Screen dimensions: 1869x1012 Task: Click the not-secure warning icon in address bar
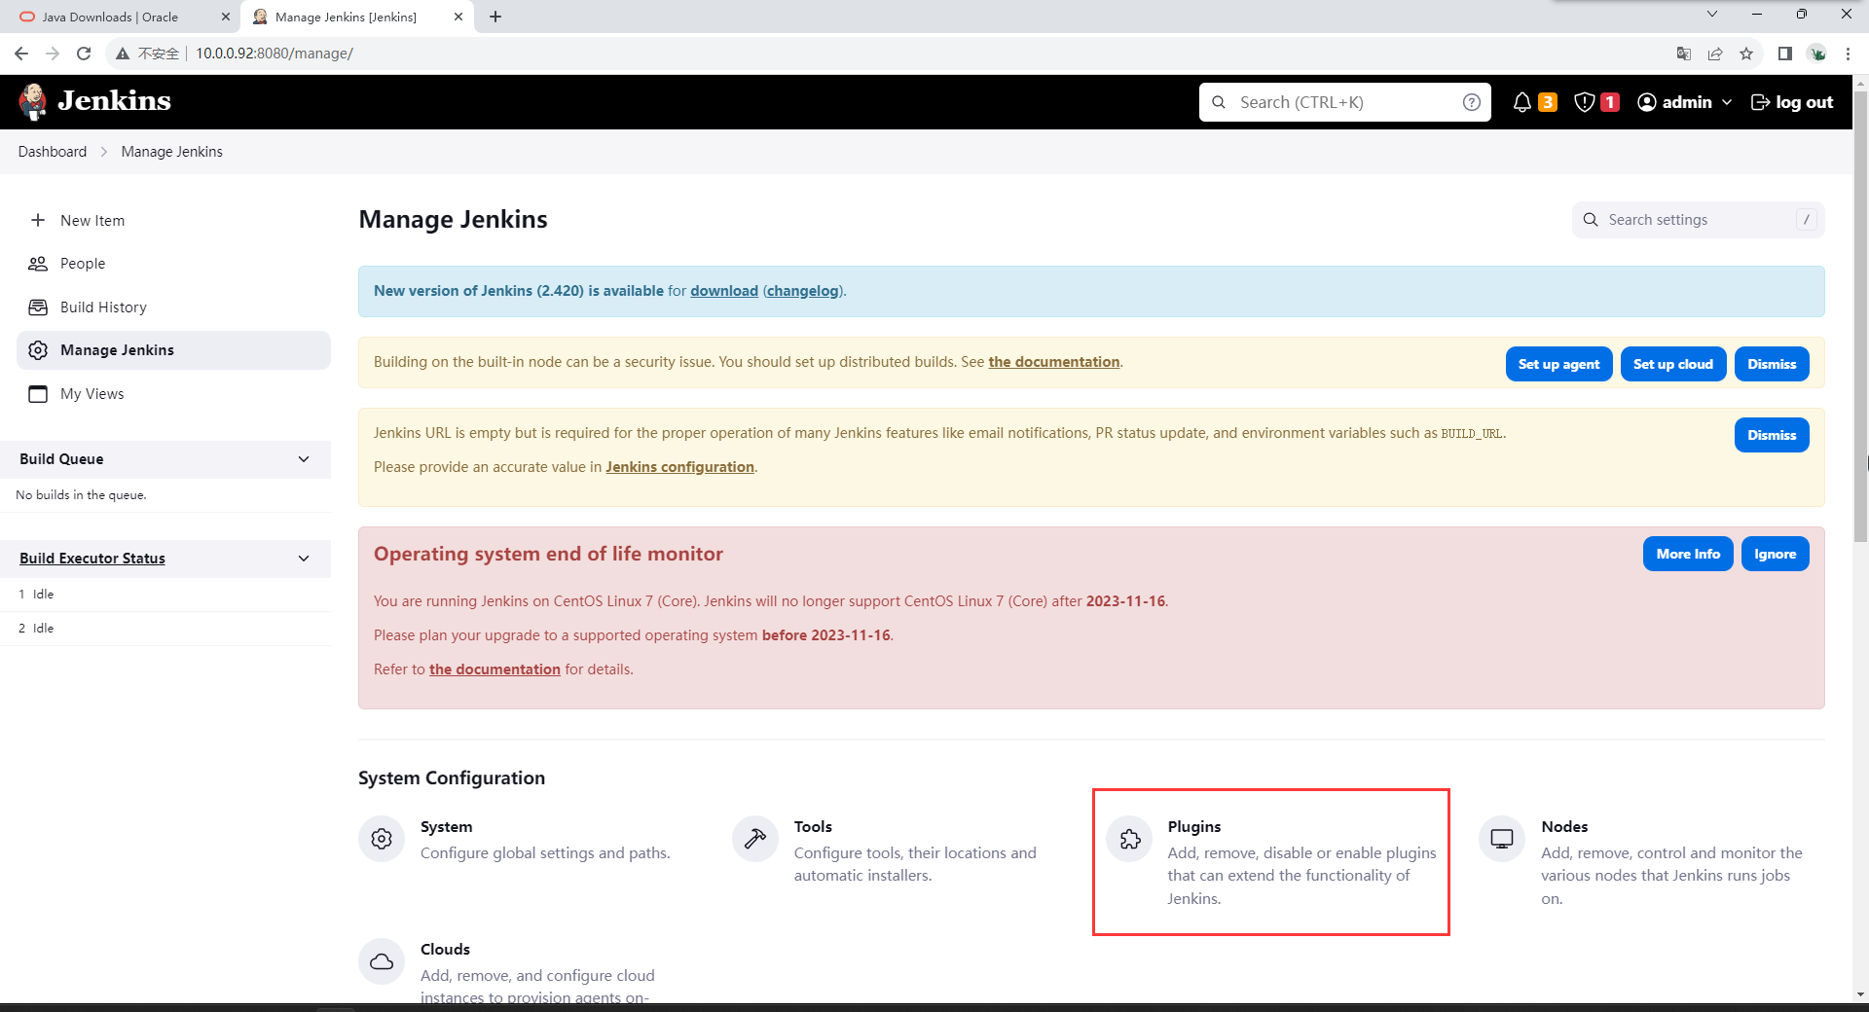click(x=123, y=54)
